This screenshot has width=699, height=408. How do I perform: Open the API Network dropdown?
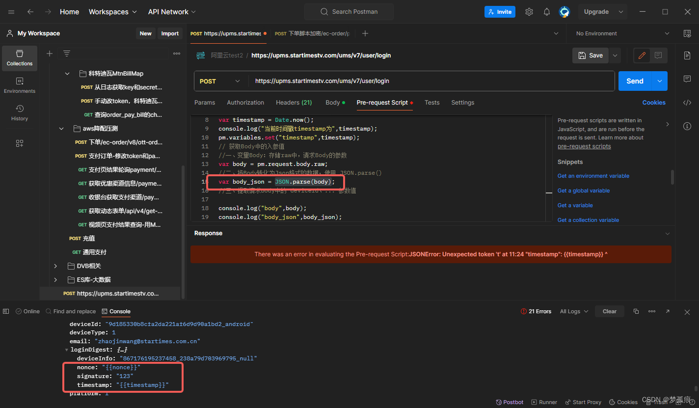172,12
